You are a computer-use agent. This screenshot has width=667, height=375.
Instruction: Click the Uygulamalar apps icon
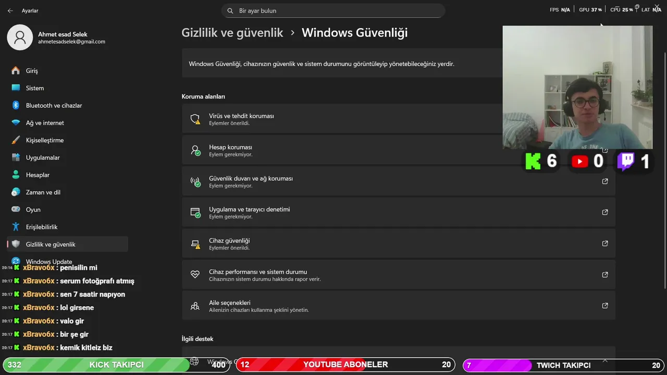coord(16,157)
